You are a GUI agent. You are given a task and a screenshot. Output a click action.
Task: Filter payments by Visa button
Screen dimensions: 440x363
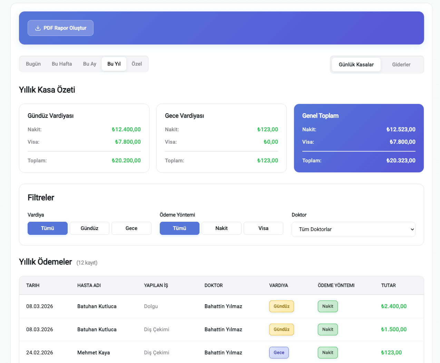[x=263, y=228]
